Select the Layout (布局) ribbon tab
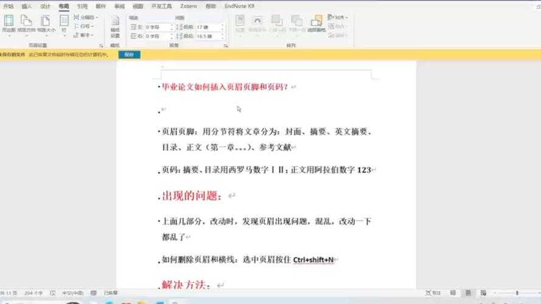Screen dimensions: 541x304 point(64,6)
